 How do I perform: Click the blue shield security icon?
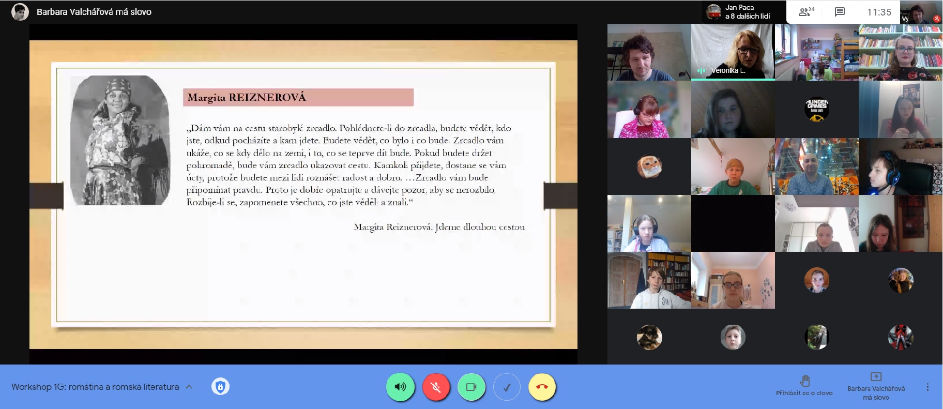(x=220, y=387)
